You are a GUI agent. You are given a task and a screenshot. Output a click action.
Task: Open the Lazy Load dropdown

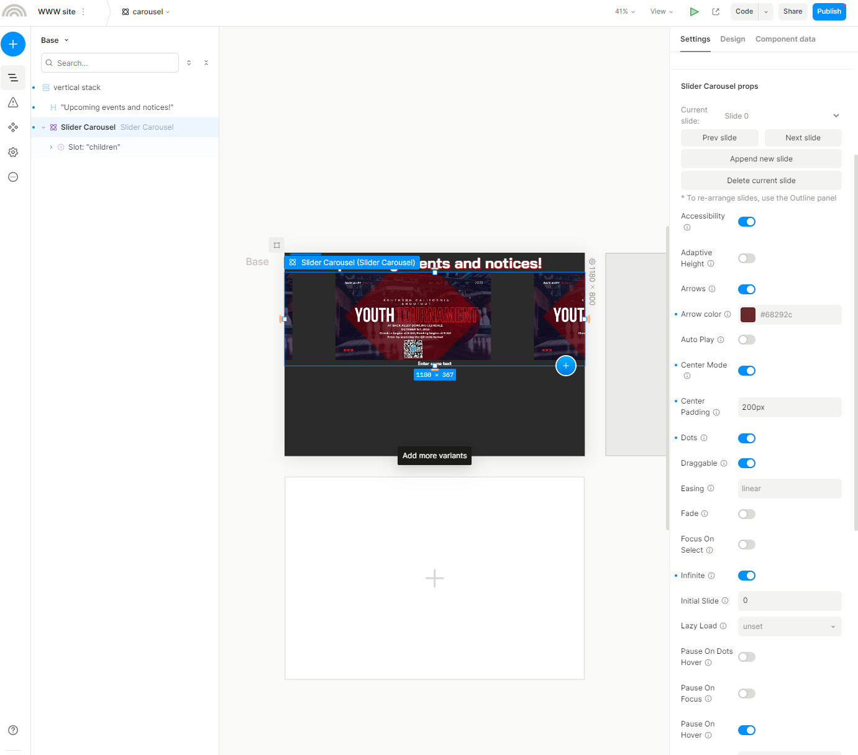[789, 626]
